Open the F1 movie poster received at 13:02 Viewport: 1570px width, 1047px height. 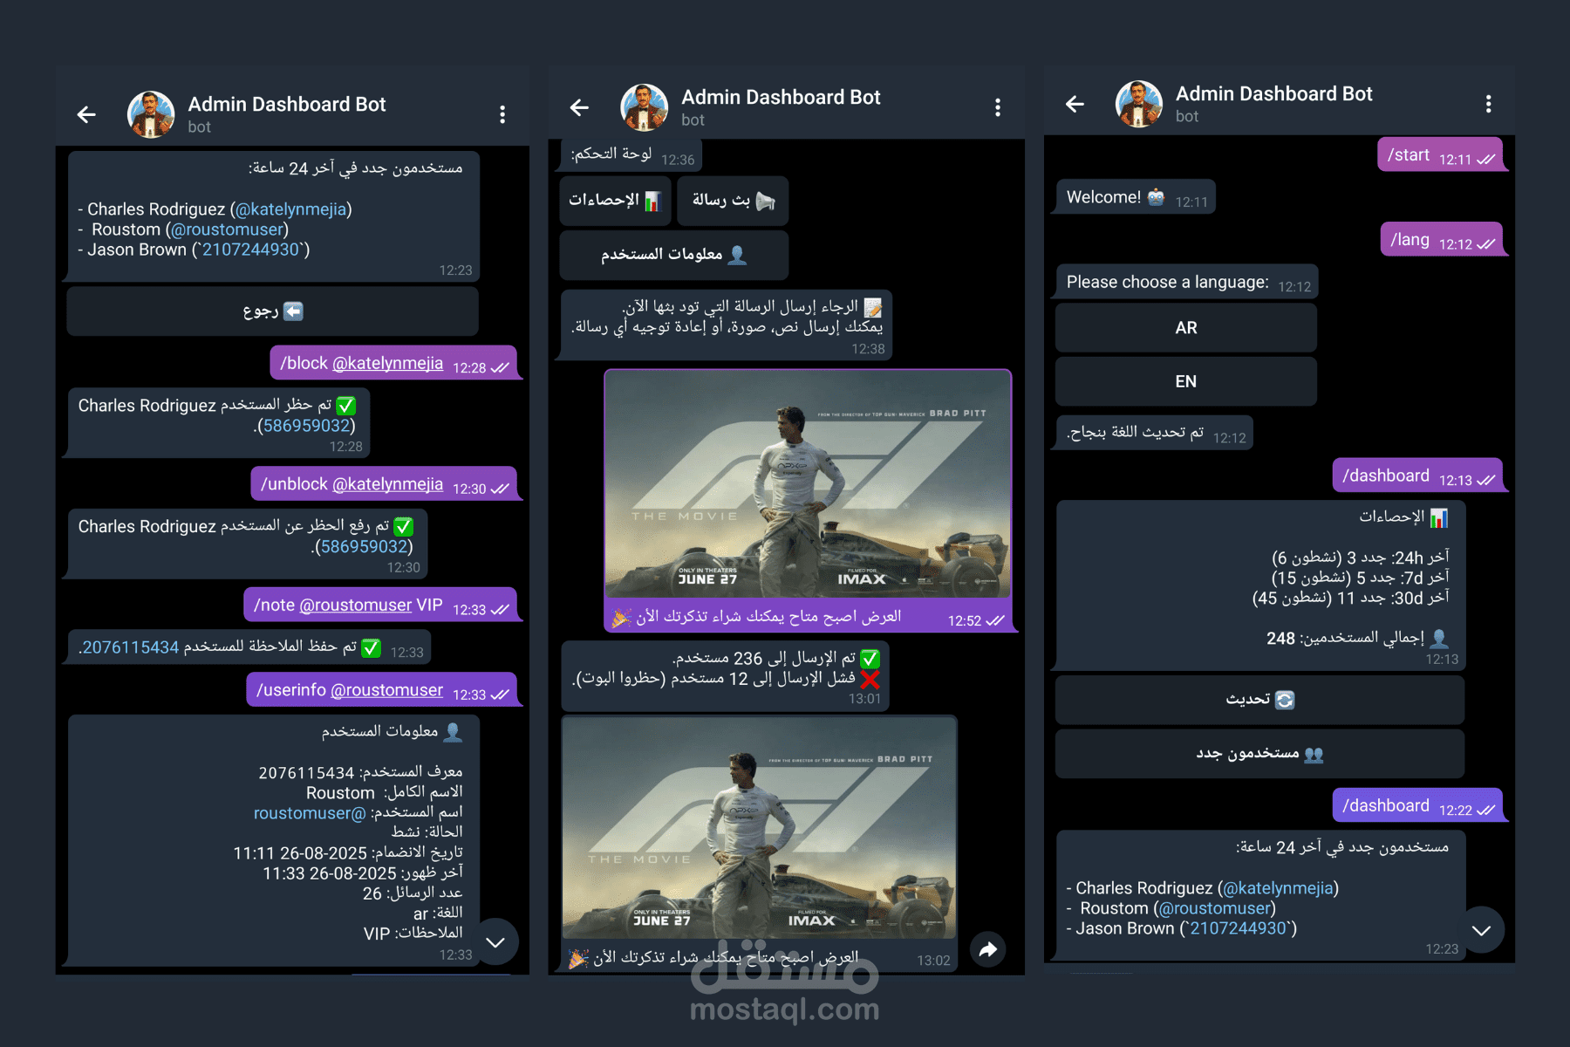point(759,827)
